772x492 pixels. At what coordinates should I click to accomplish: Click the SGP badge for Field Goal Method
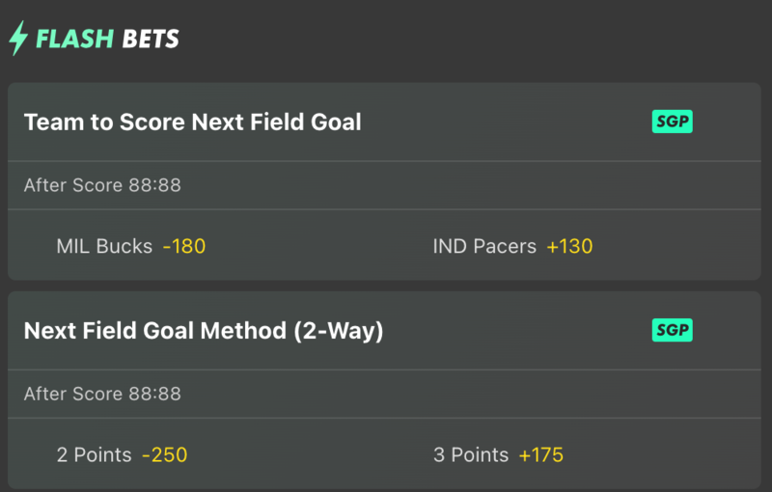[x=672, y=330]
